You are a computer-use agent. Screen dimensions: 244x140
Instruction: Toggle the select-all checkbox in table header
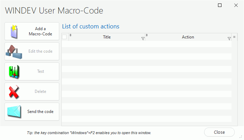pos(64,37)
